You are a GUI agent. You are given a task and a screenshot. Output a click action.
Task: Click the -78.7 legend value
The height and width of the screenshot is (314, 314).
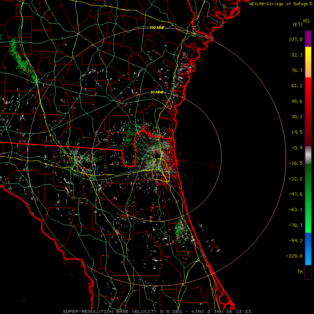(296, 225)
